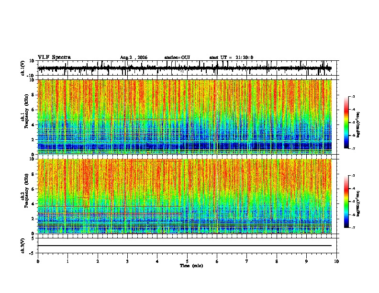Viewport: 379px width, 293px height.
Task: Click the ch.2 color bar log(PSD) units label
Action: [x=358, y=204]
